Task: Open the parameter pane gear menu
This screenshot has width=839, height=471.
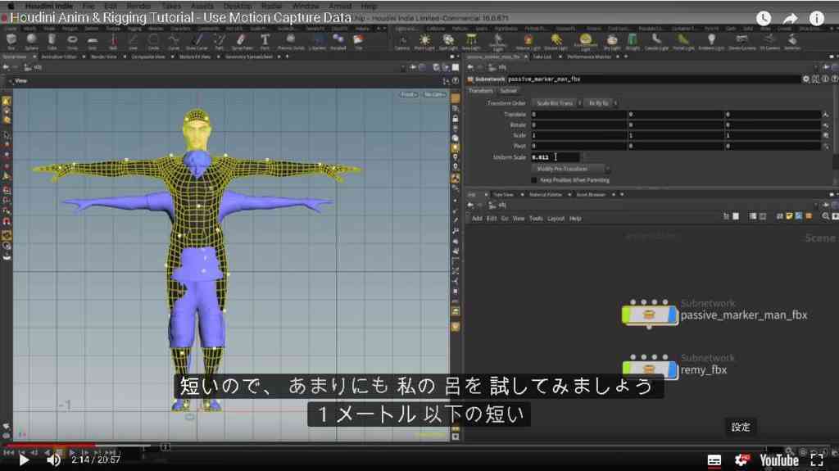Action: [x=806, y=79]
